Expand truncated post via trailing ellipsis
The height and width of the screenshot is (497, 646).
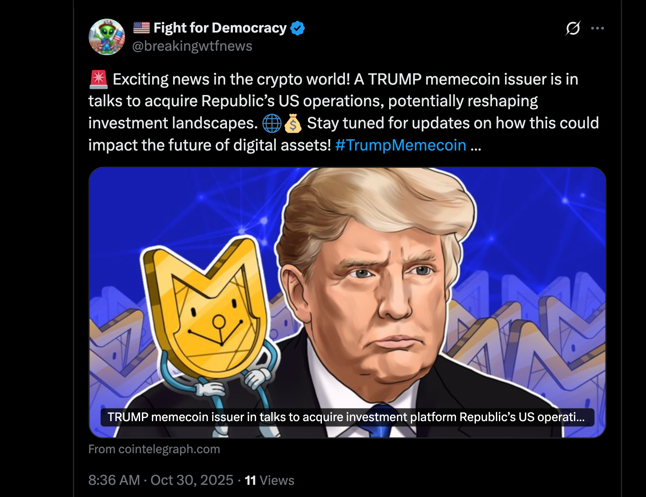(476, 146)
